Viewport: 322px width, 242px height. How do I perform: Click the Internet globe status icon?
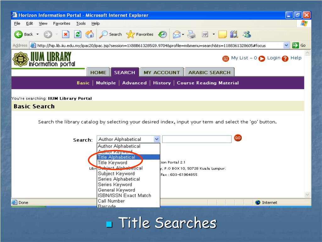(258, 203)
